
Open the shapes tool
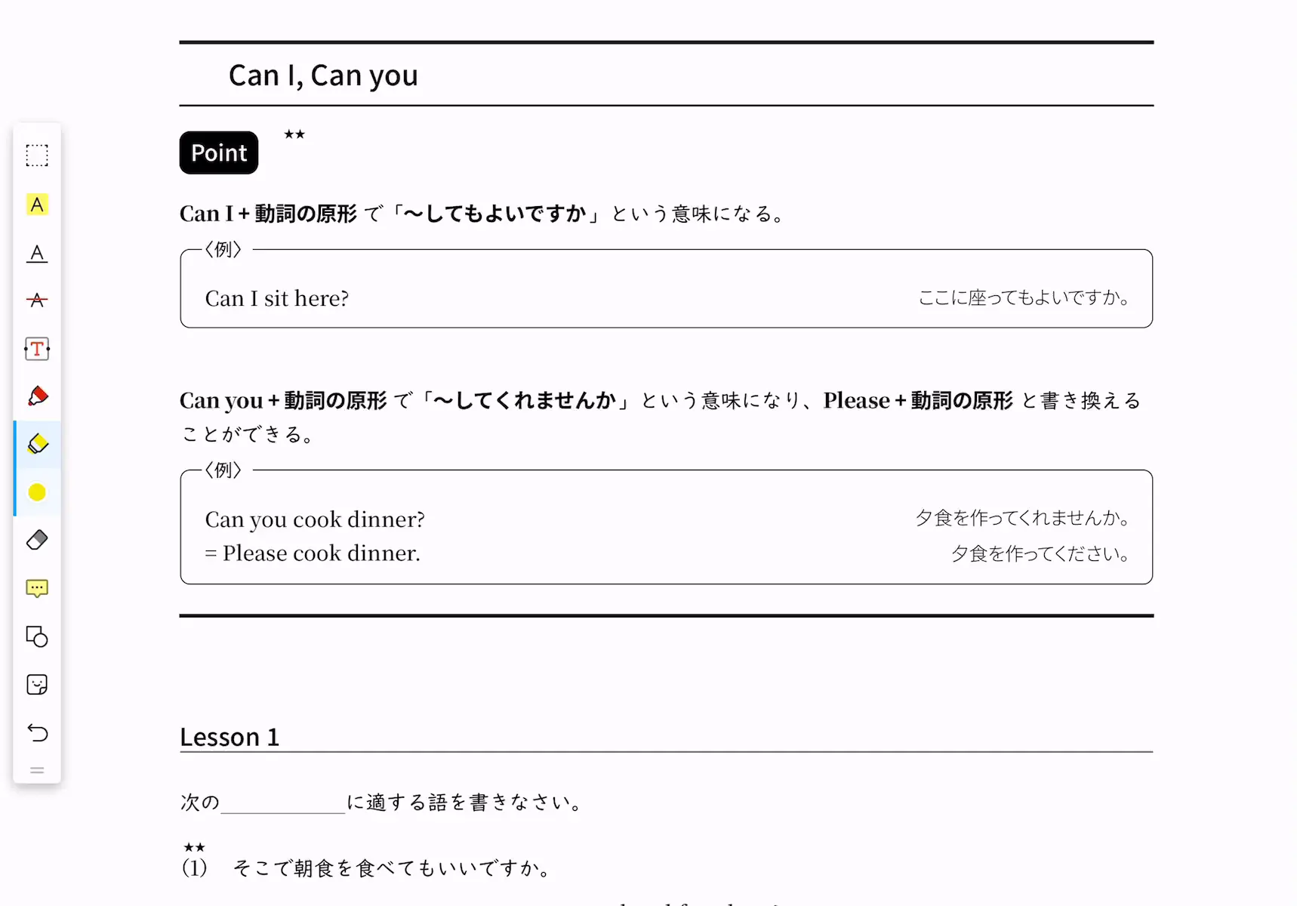click(37, 636)
